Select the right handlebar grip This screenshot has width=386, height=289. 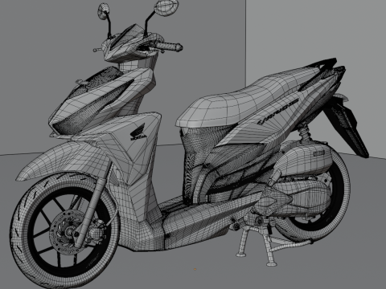tap(170, 47)
